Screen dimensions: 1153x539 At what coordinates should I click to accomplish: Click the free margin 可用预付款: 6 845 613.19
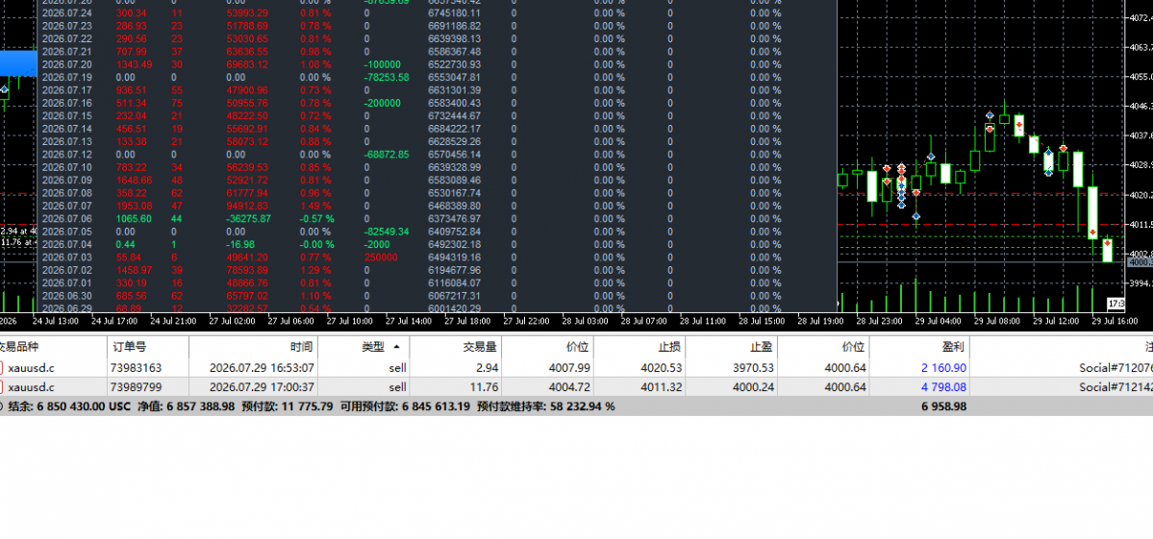click(x=405, y=406)
